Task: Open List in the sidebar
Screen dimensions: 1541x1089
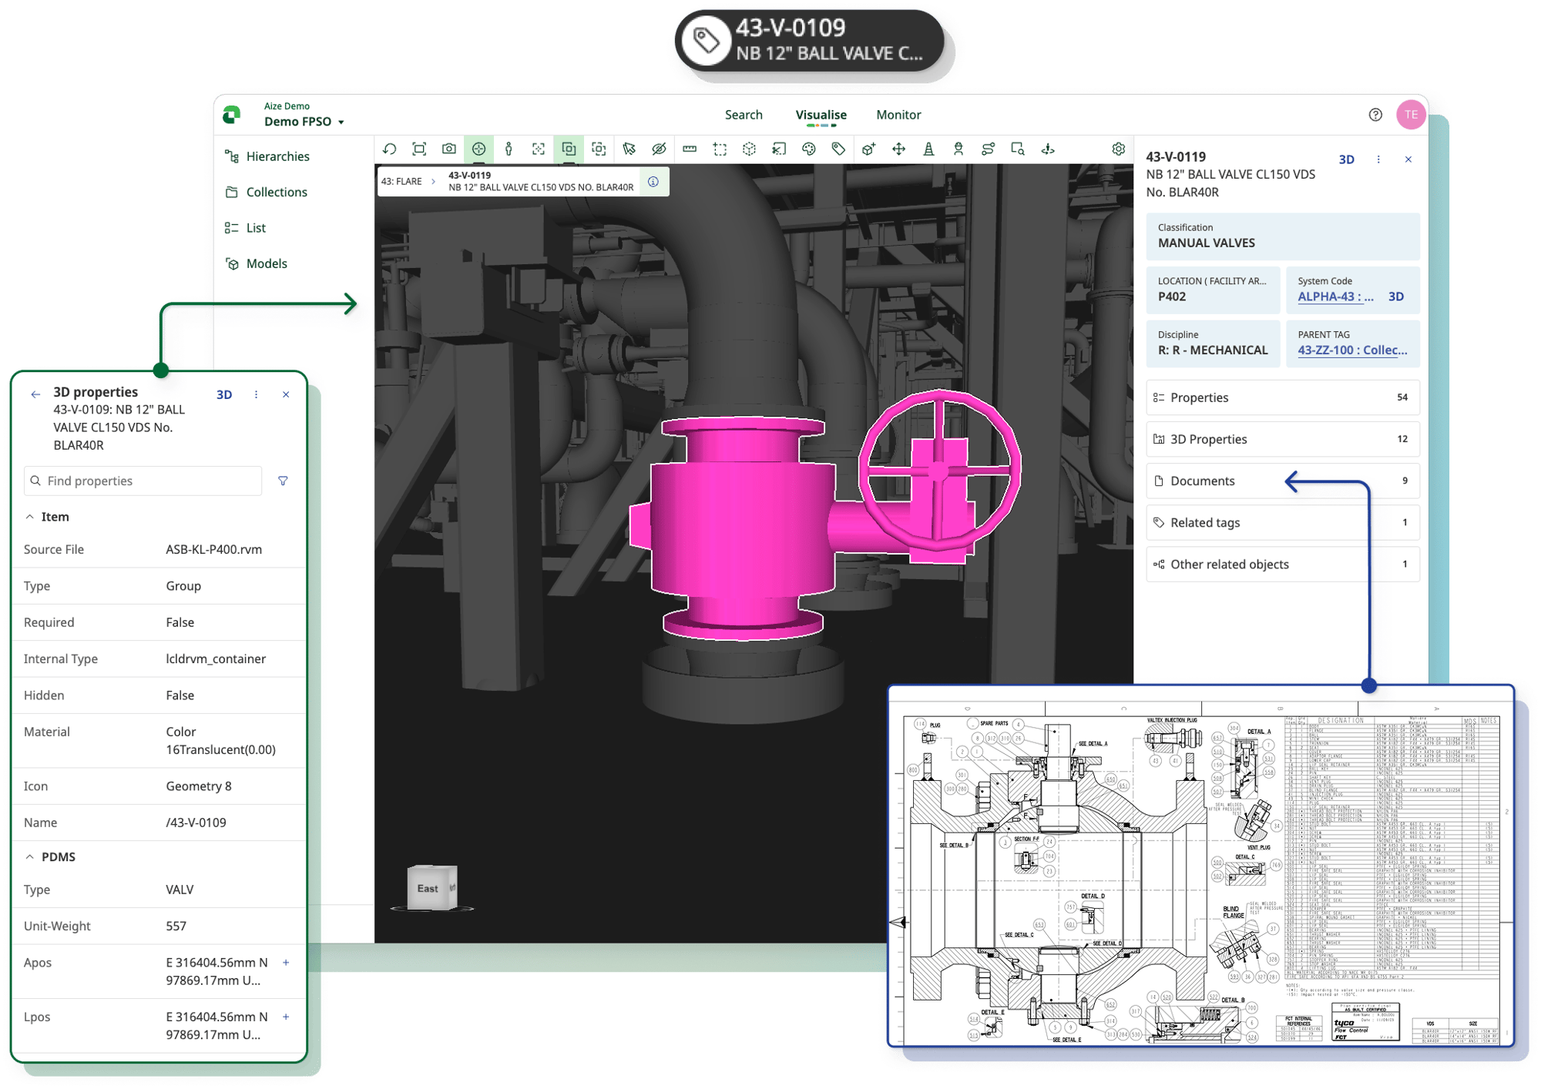Action: [x=246, y=228]
